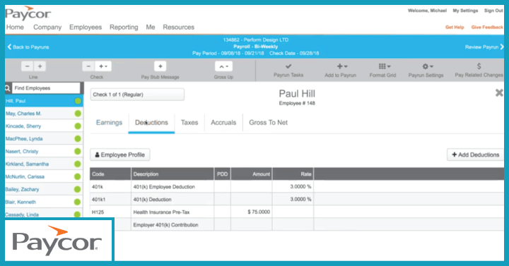This screenshot has height=266, width=509.
Task: Switch to the Earnings tab
Action: pos(109,123)
